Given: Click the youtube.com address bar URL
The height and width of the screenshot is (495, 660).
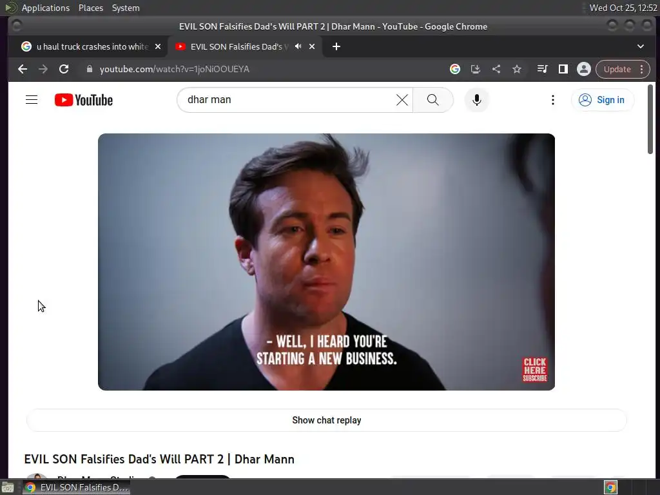Looking at the screenshot, I should tap(174, 69).
